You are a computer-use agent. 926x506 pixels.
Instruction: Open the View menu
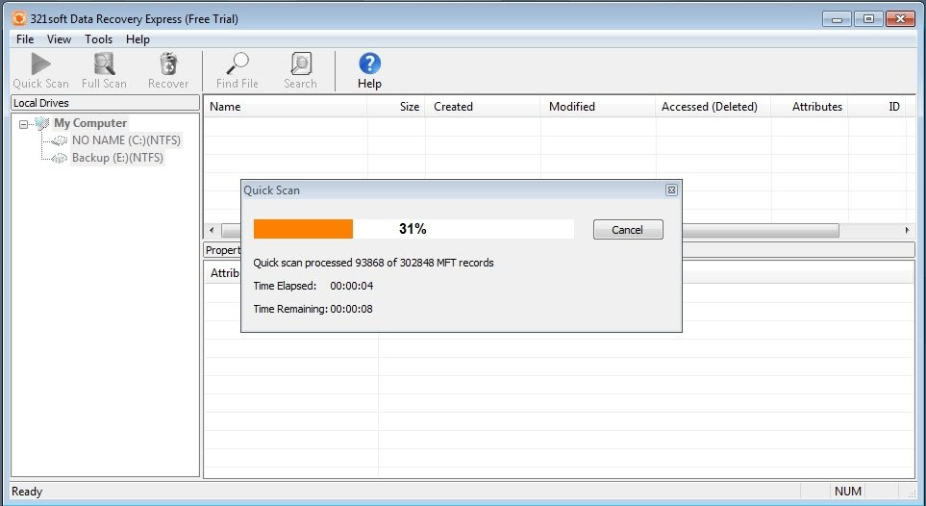pos(59,39)
